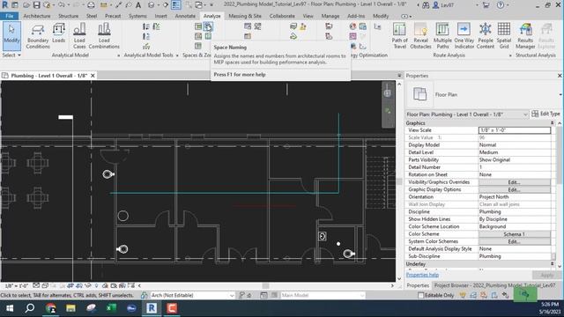Click the horizontal scrollbar of the drawing view

click(265, 285)
